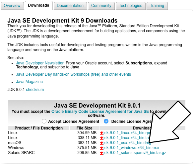
Task: Click the red download arrow for windows-x64 exe
Action: click(x=101, y=148)
